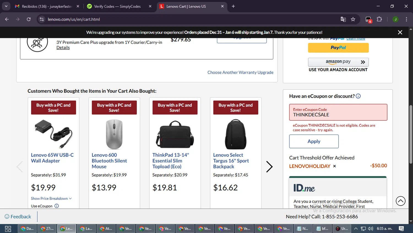The width and height of the screenshot is (413, 233).
Task: Click the Targus backpack product image
Action: [236, 134]
